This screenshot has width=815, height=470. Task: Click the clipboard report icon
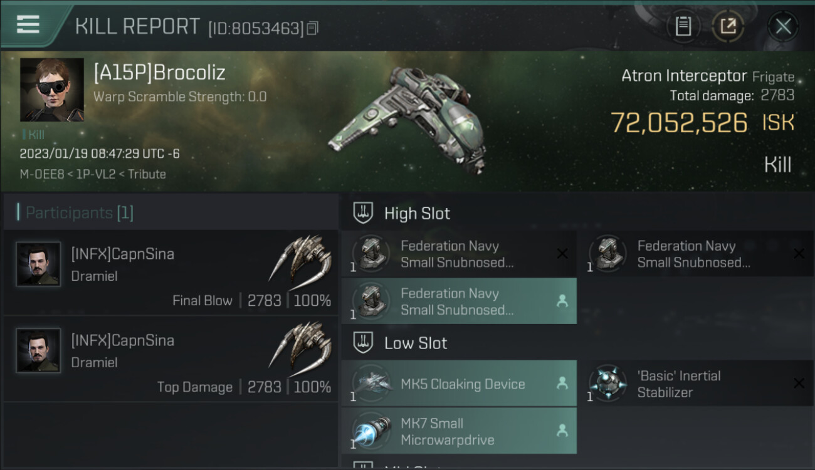683,26
